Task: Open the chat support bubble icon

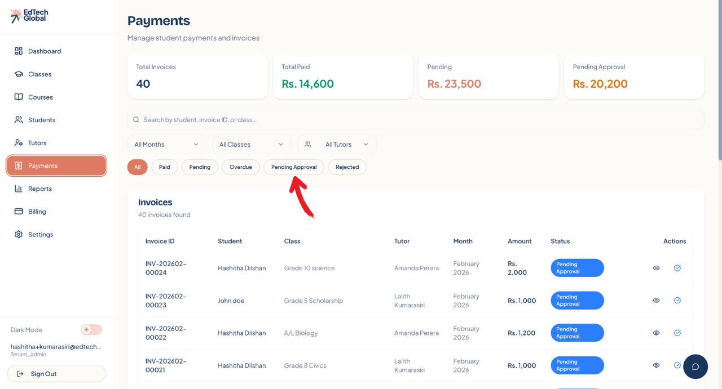Action: click(x=695, y=366)
